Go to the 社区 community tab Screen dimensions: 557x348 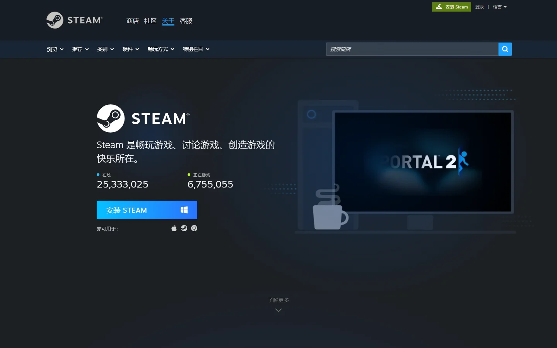click(150, 21)
